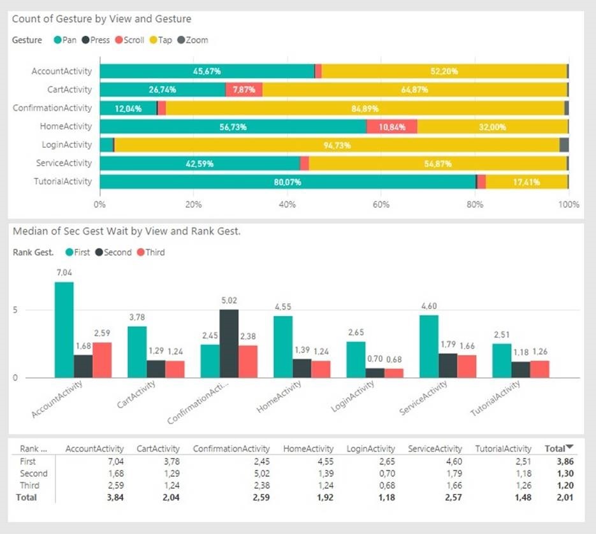Select the Scroll segment 10,84% of HomeActivity
596x534 pixels.
click(392, 126)
